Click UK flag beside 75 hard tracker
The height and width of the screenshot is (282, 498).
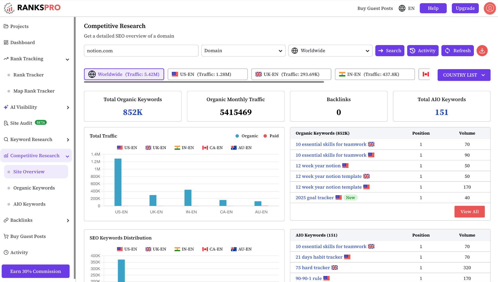pos(335,268)
